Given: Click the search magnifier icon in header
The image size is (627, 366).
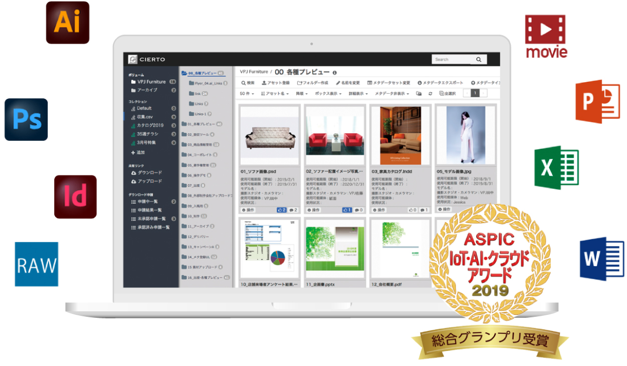Looking at the screenshot, I should [479, 59].
